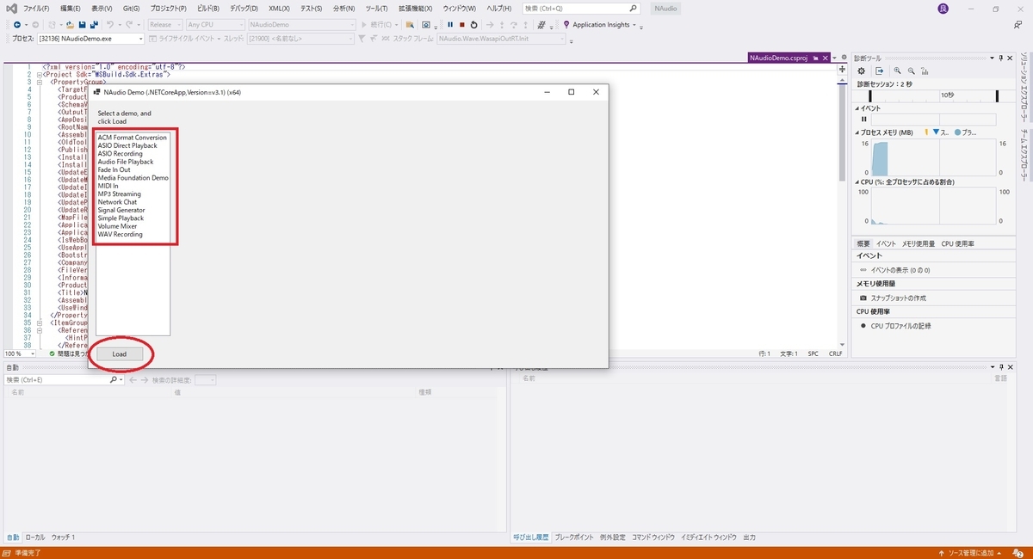1033x559 pixels.
Task: Open the ソリューション エクスプローラー side tab
Action: coord(1023,85)
